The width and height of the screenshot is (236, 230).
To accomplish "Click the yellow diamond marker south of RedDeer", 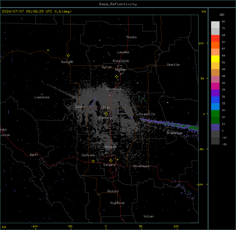I will pyautogui.click(x=117, y=77).
